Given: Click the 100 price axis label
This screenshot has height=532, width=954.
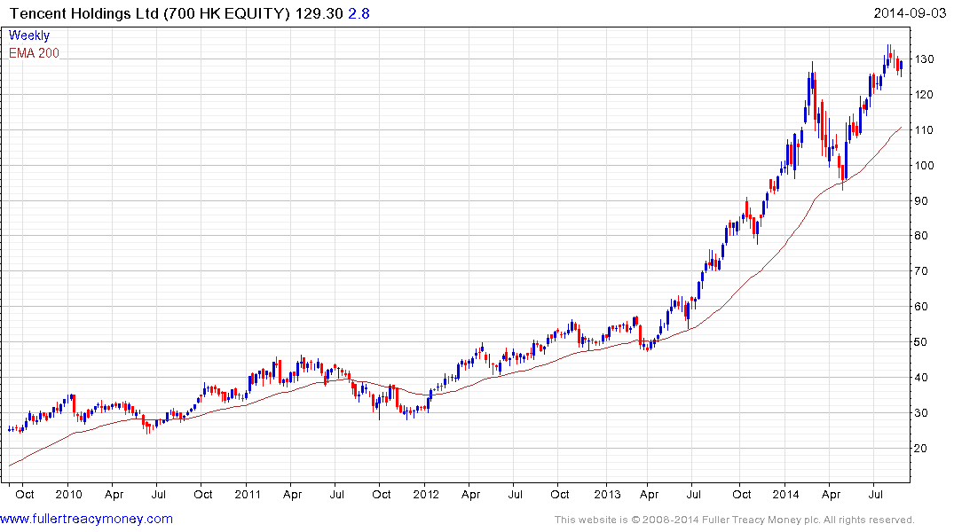Looking at the screenshot, I should [924, 166].
